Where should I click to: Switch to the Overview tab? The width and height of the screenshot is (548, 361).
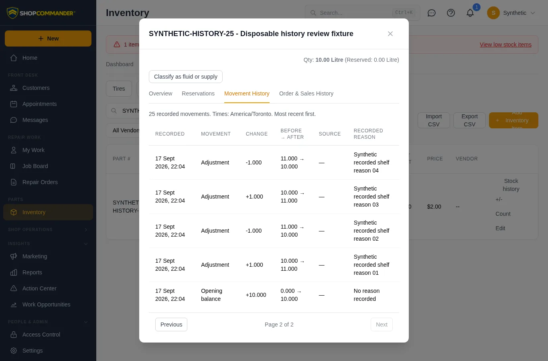(160, 93)
